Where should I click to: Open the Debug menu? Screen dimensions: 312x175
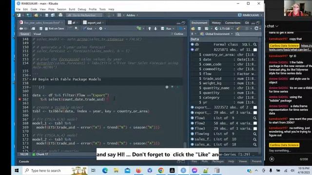coord(82,9)
